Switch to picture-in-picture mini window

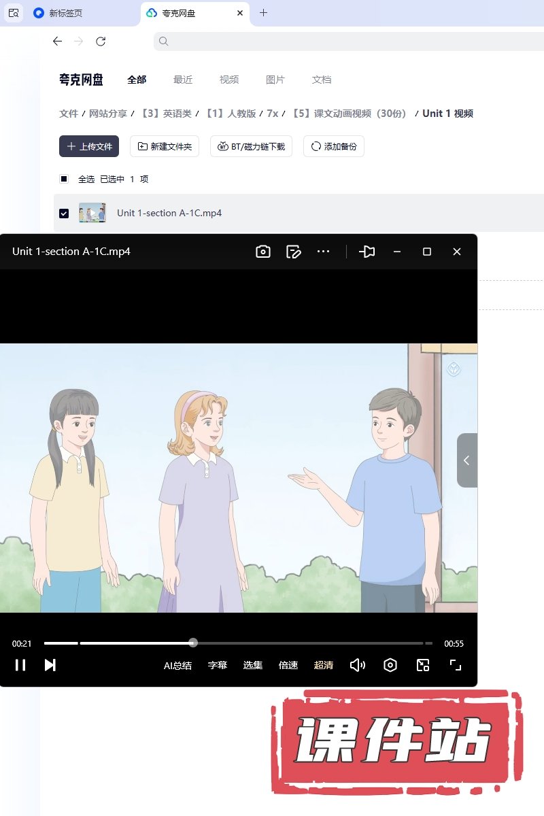[x=423, y=665]
